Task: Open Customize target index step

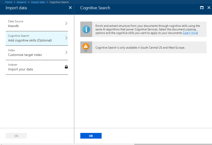Action: click(37, 53)
